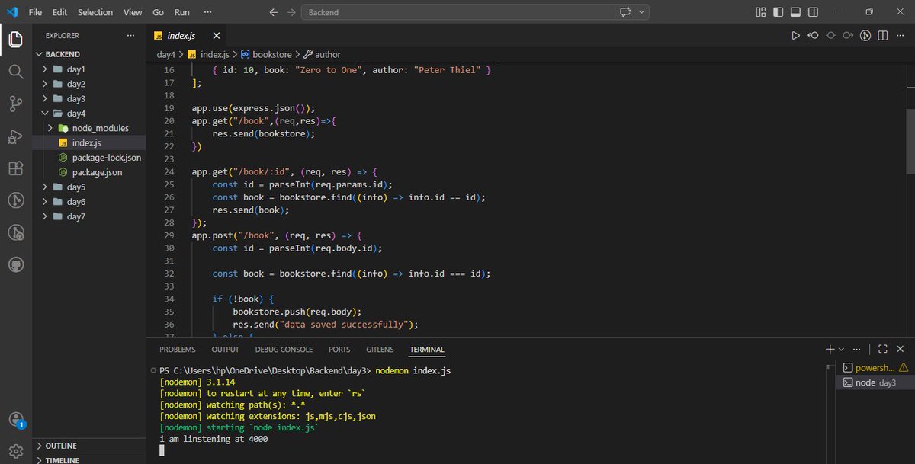Close the terminal panel
915x464 pixels.
point(901,349)
